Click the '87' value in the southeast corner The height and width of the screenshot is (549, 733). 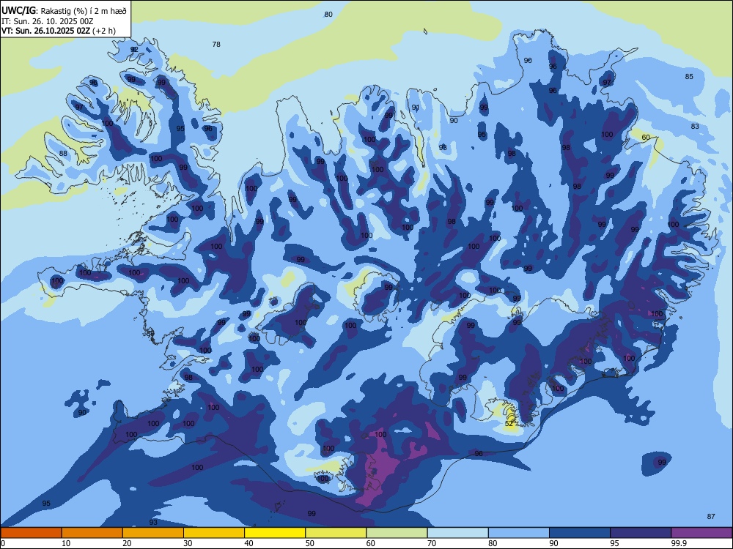(711, 516)
